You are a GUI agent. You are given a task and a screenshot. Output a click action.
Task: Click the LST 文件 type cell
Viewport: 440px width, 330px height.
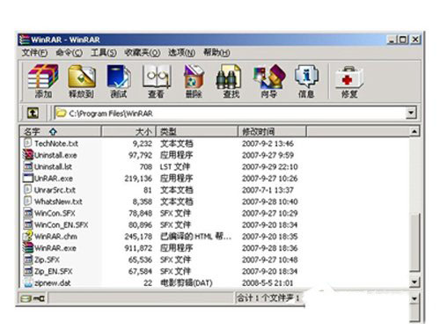coord(175,167)
